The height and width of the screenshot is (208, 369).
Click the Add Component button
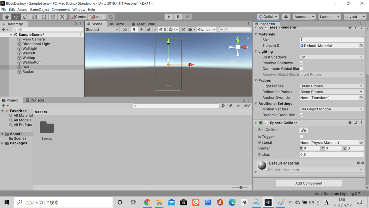tap(309, 183)
